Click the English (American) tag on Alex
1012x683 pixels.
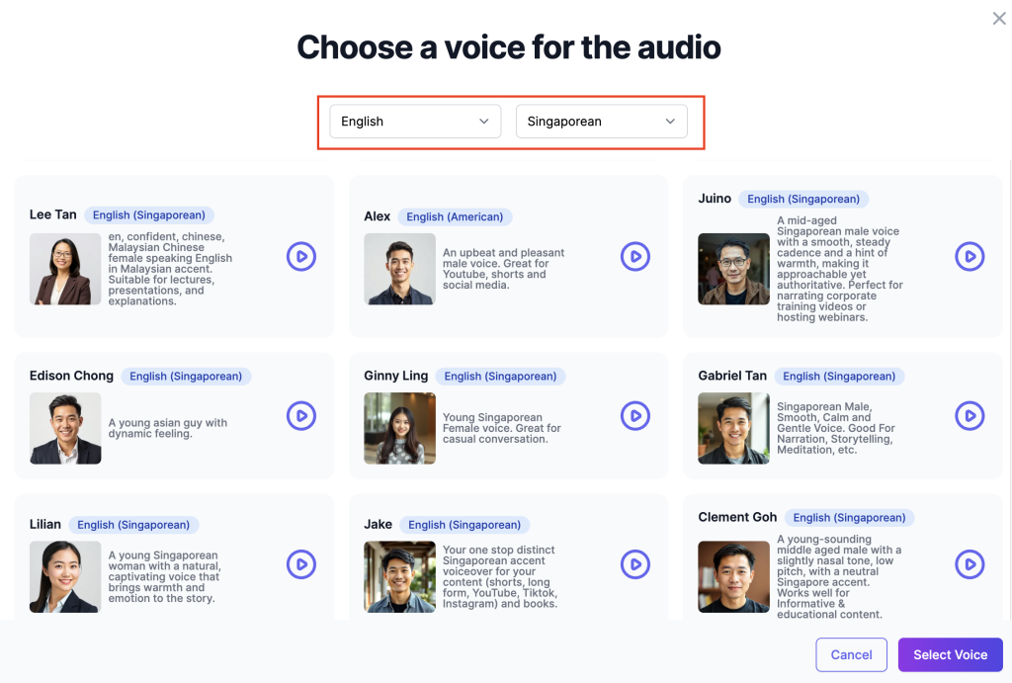point(455,216)
